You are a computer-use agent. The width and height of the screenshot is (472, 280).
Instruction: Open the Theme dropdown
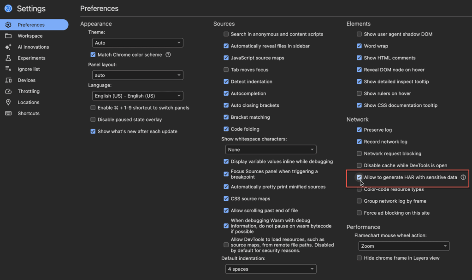(x=137, y=42)
